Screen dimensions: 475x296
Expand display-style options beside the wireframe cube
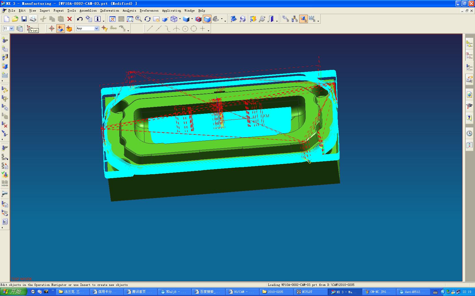click(180, 19)
